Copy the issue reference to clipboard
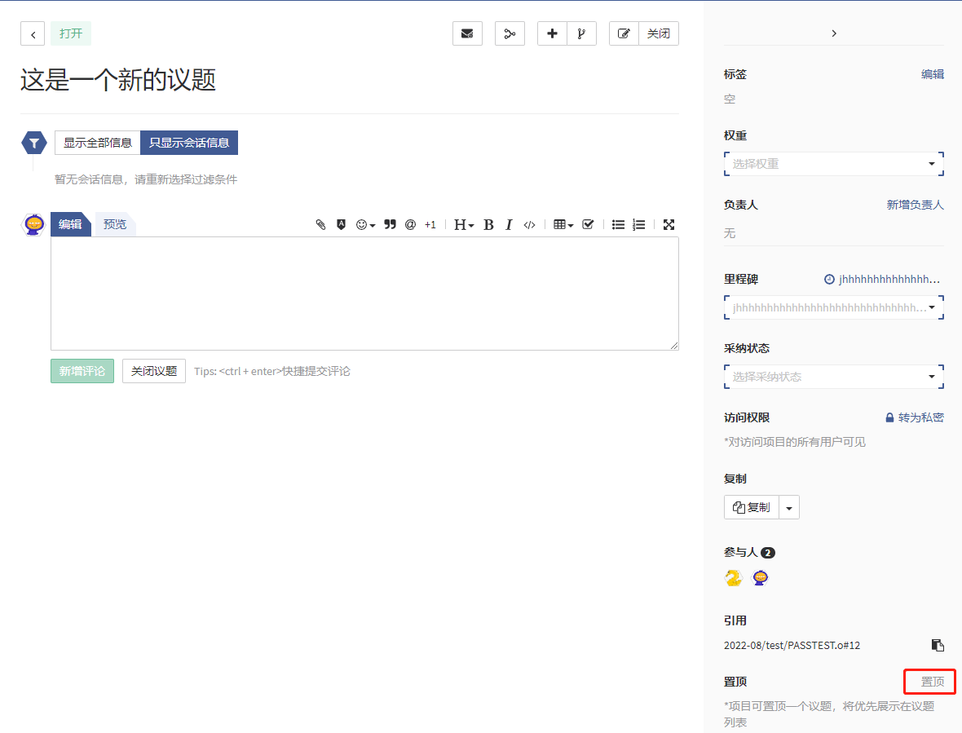This screenshot has height=733, width=962. pyautogui.click(x=938, y=645)
